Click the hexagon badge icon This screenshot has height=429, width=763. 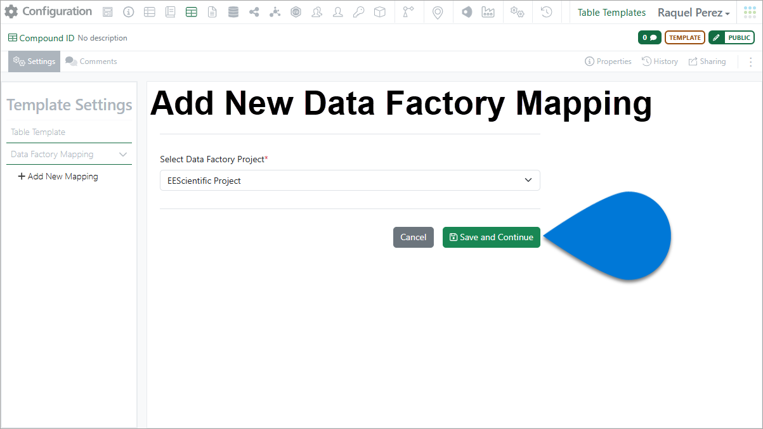pos(296,12)
